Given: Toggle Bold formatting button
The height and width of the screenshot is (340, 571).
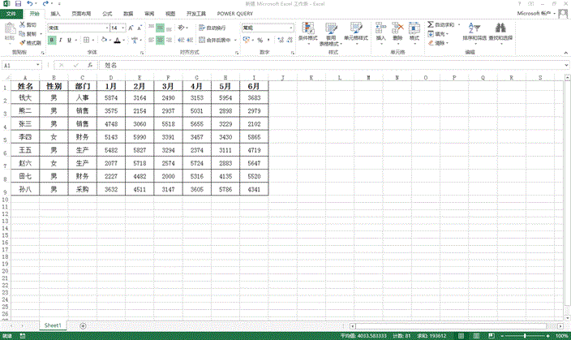Looking at the screenshot, I should [52, 39].
